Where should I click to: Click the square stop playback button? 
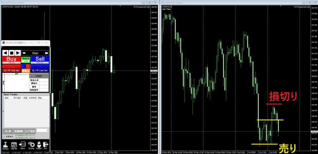(x=11, y=53)
